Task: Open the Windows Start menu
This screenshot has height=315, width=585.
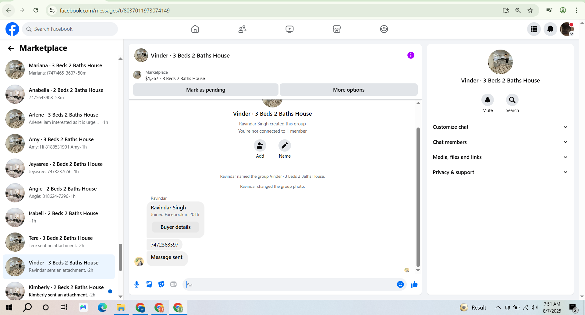Action: point(9,307)
